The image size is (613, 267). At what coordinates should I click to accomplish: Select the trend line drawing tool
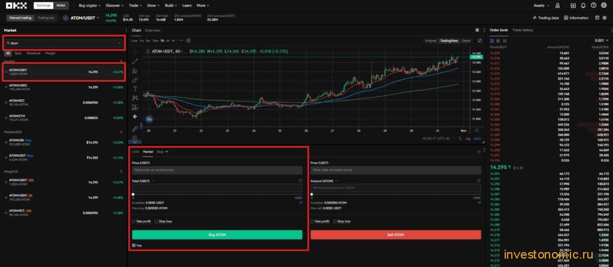[x=135, y=61]
